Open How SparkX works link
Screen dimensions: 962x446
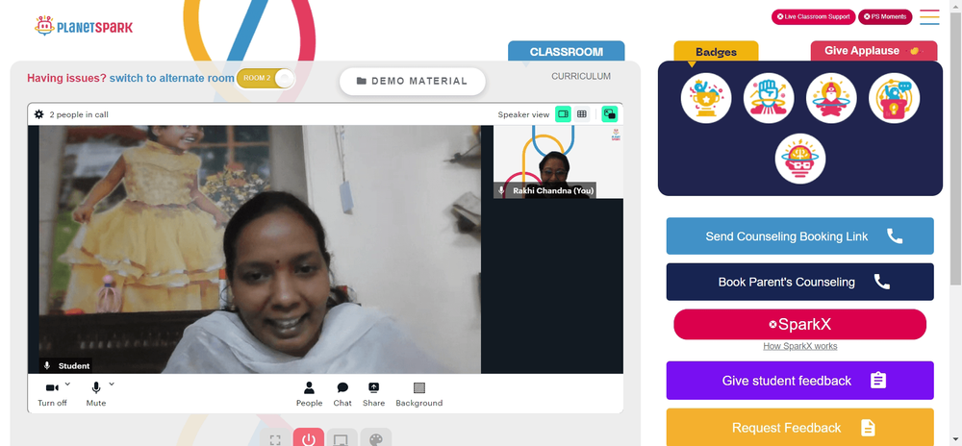pyautogui.click(x=800, y=346)
